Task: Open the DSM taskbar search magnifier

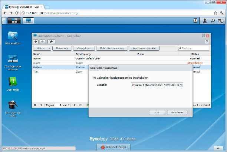Action: coord(213,20)
